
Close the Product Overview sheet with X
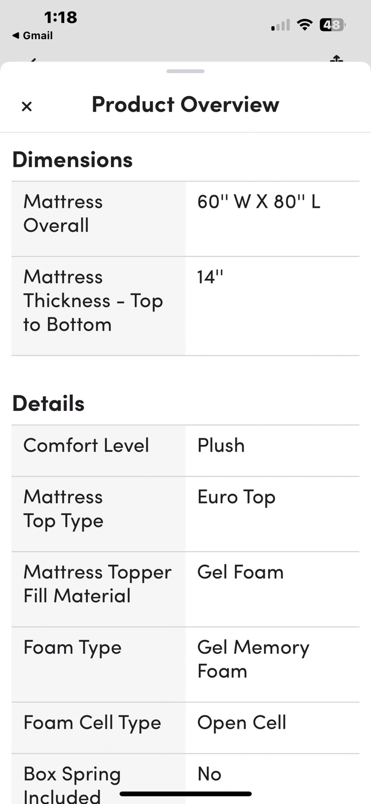[x=27, y=106]
